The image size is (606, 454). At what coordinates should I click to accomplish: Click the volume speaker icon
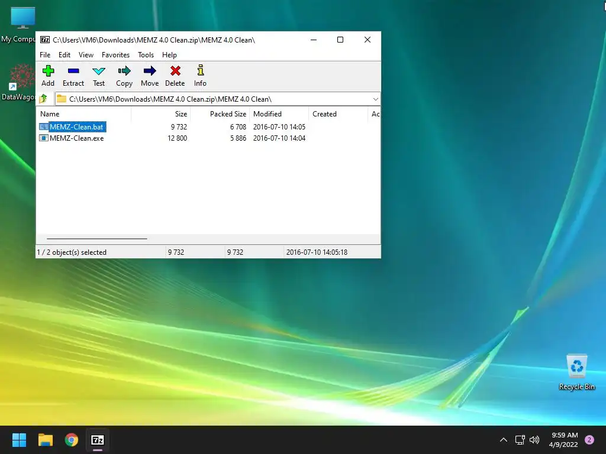click(x=534, y=440)
